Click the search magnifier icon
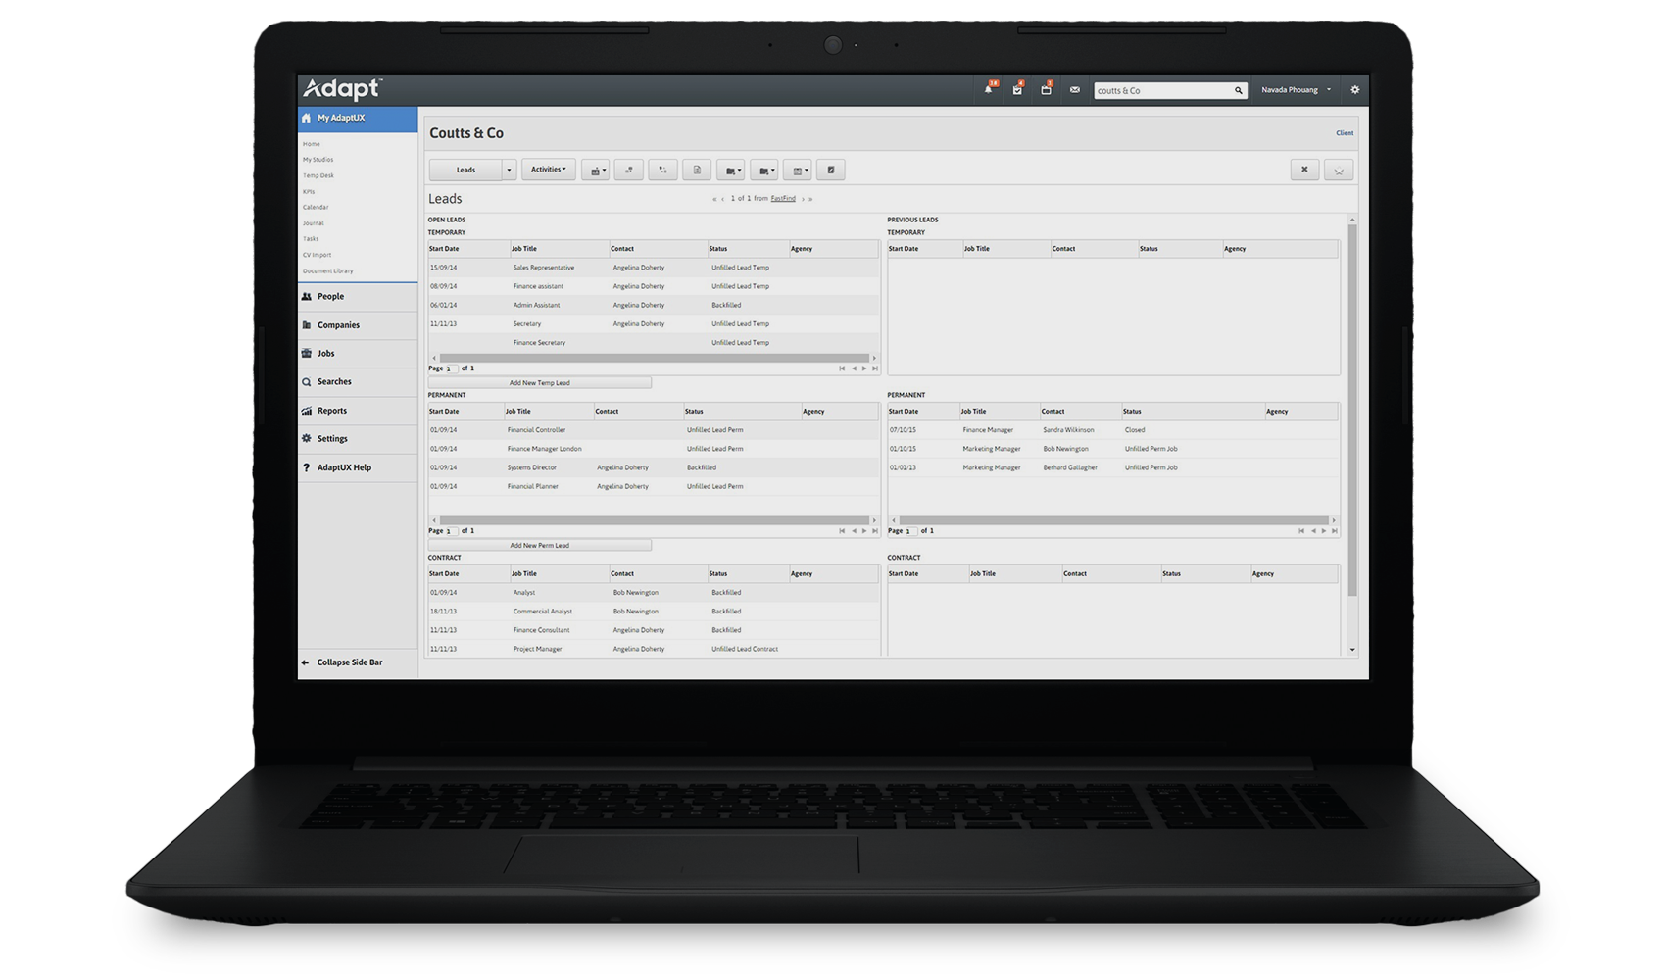This screenshot has width=1666, height=980. [1238, 90]
